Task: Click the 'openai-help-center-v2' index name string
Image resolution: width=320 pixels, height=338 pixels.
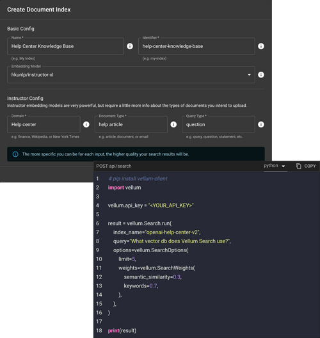Action: (172, 232)
